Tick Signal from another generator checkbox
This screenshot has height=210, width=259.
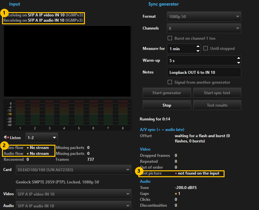pyautogui.click(x=170, y=82)
